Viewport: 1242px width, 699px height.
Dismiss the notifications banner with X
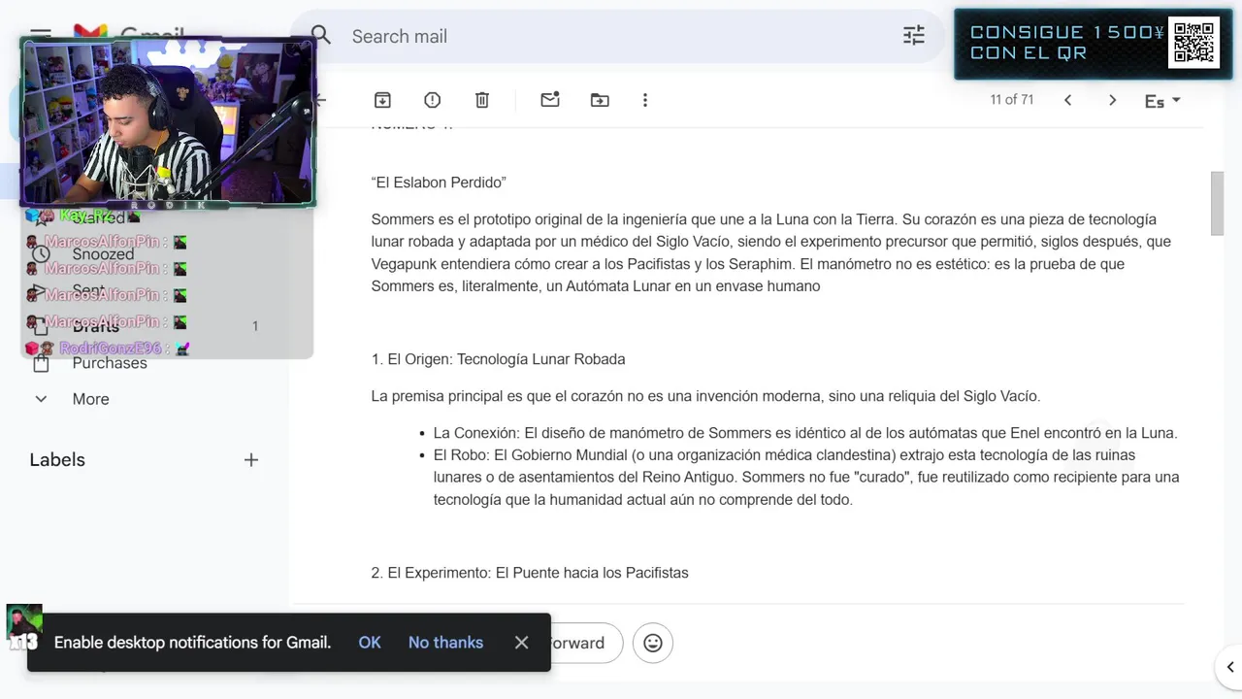[521, 643]
